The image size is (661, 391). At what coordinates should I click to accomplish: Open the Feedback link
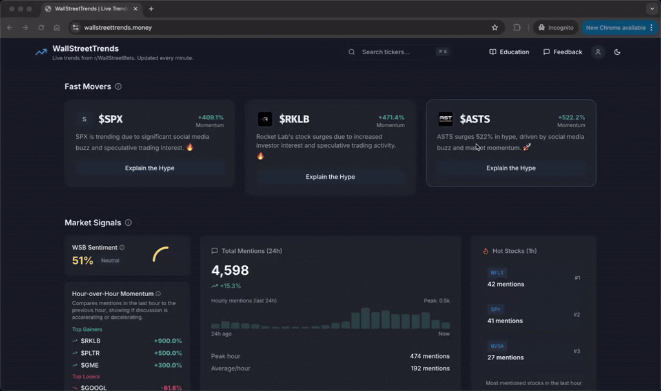coord(562,52)
